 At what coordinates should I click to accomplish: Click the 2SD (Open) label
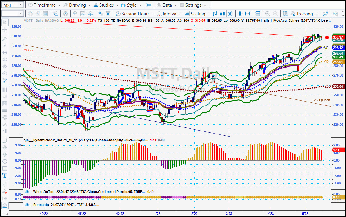(322, 100)
